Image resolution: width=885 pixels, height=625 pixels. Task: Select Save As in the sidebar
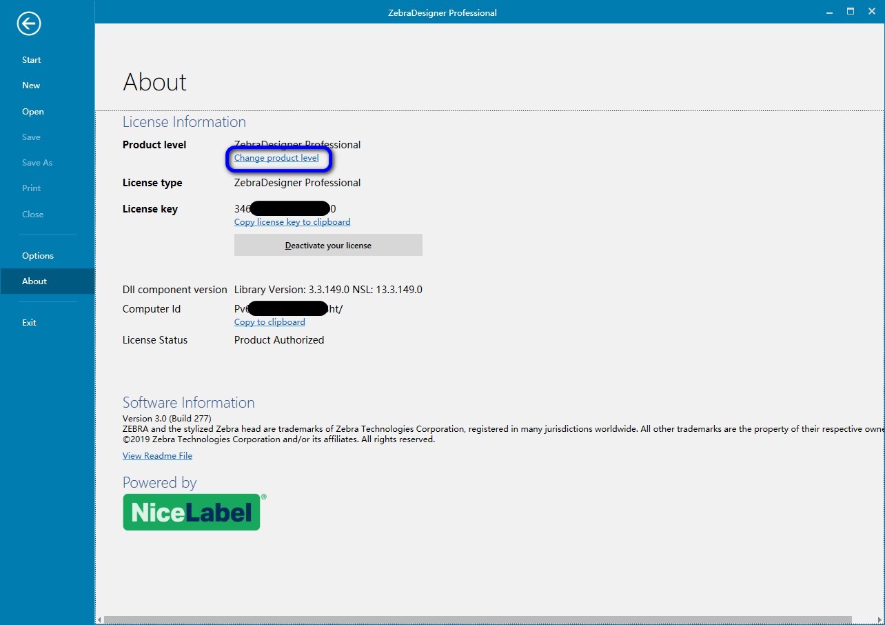coord(37,162)
